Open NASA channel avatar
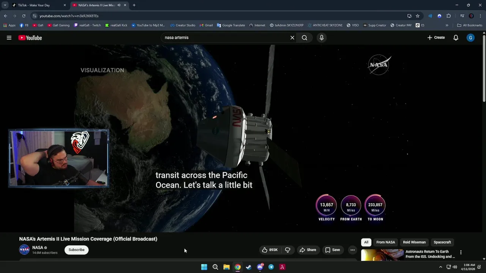Viewport: 486px width, 273px height. click(x=24, y=249)
